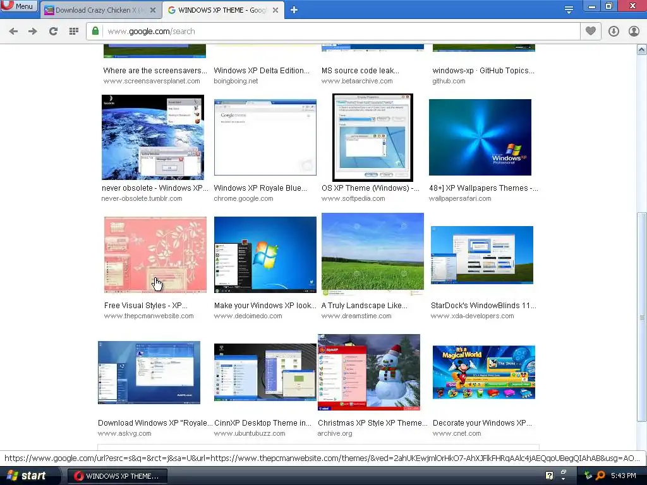The image size is (647, 485).
Task: Click 'boingboing.net' source text
Action: 236,81
